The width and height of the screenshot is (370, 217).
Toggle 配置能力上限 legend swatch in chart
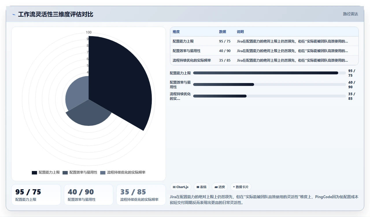pos(34,172)
